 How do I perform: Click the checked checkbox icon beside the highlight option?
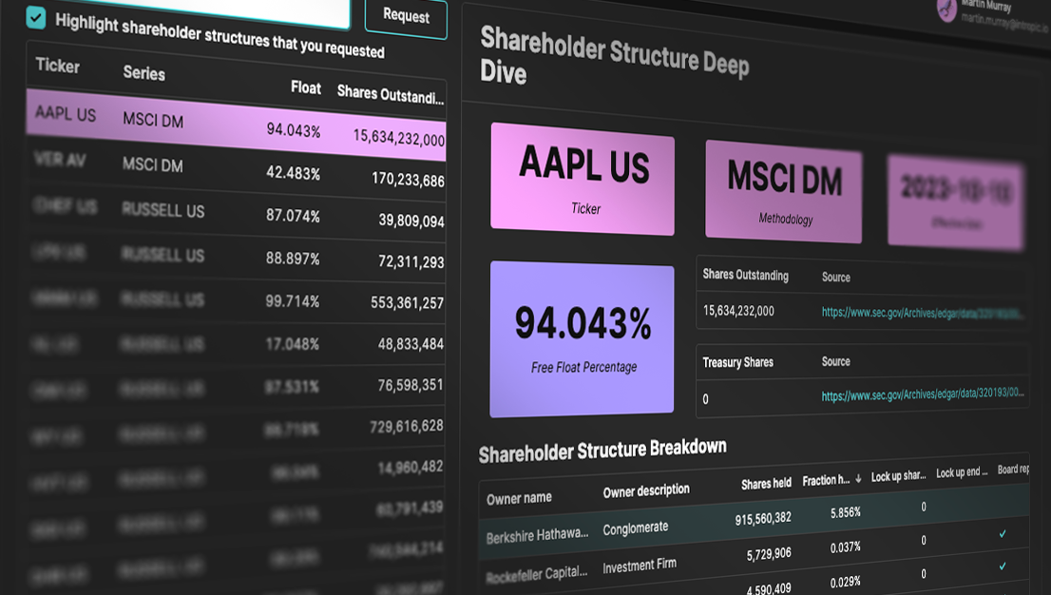37,15
